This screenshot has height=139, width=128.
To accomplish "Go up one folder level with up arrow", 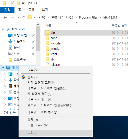I will pos(24,18).
